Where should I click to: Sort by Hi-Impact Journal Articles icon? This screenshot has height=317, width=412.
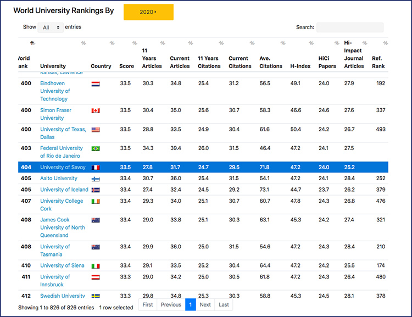pos(365,43)
